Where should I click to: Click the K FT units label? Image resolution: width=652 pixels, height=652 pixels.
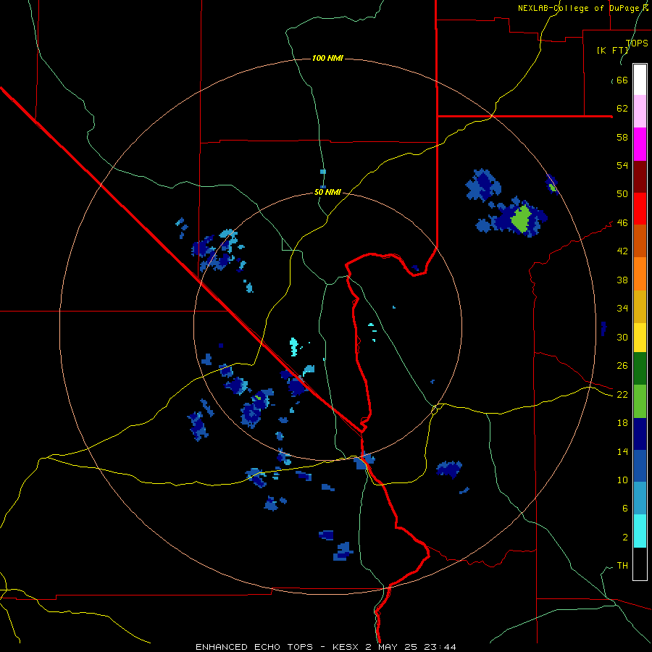click(612, 50)
